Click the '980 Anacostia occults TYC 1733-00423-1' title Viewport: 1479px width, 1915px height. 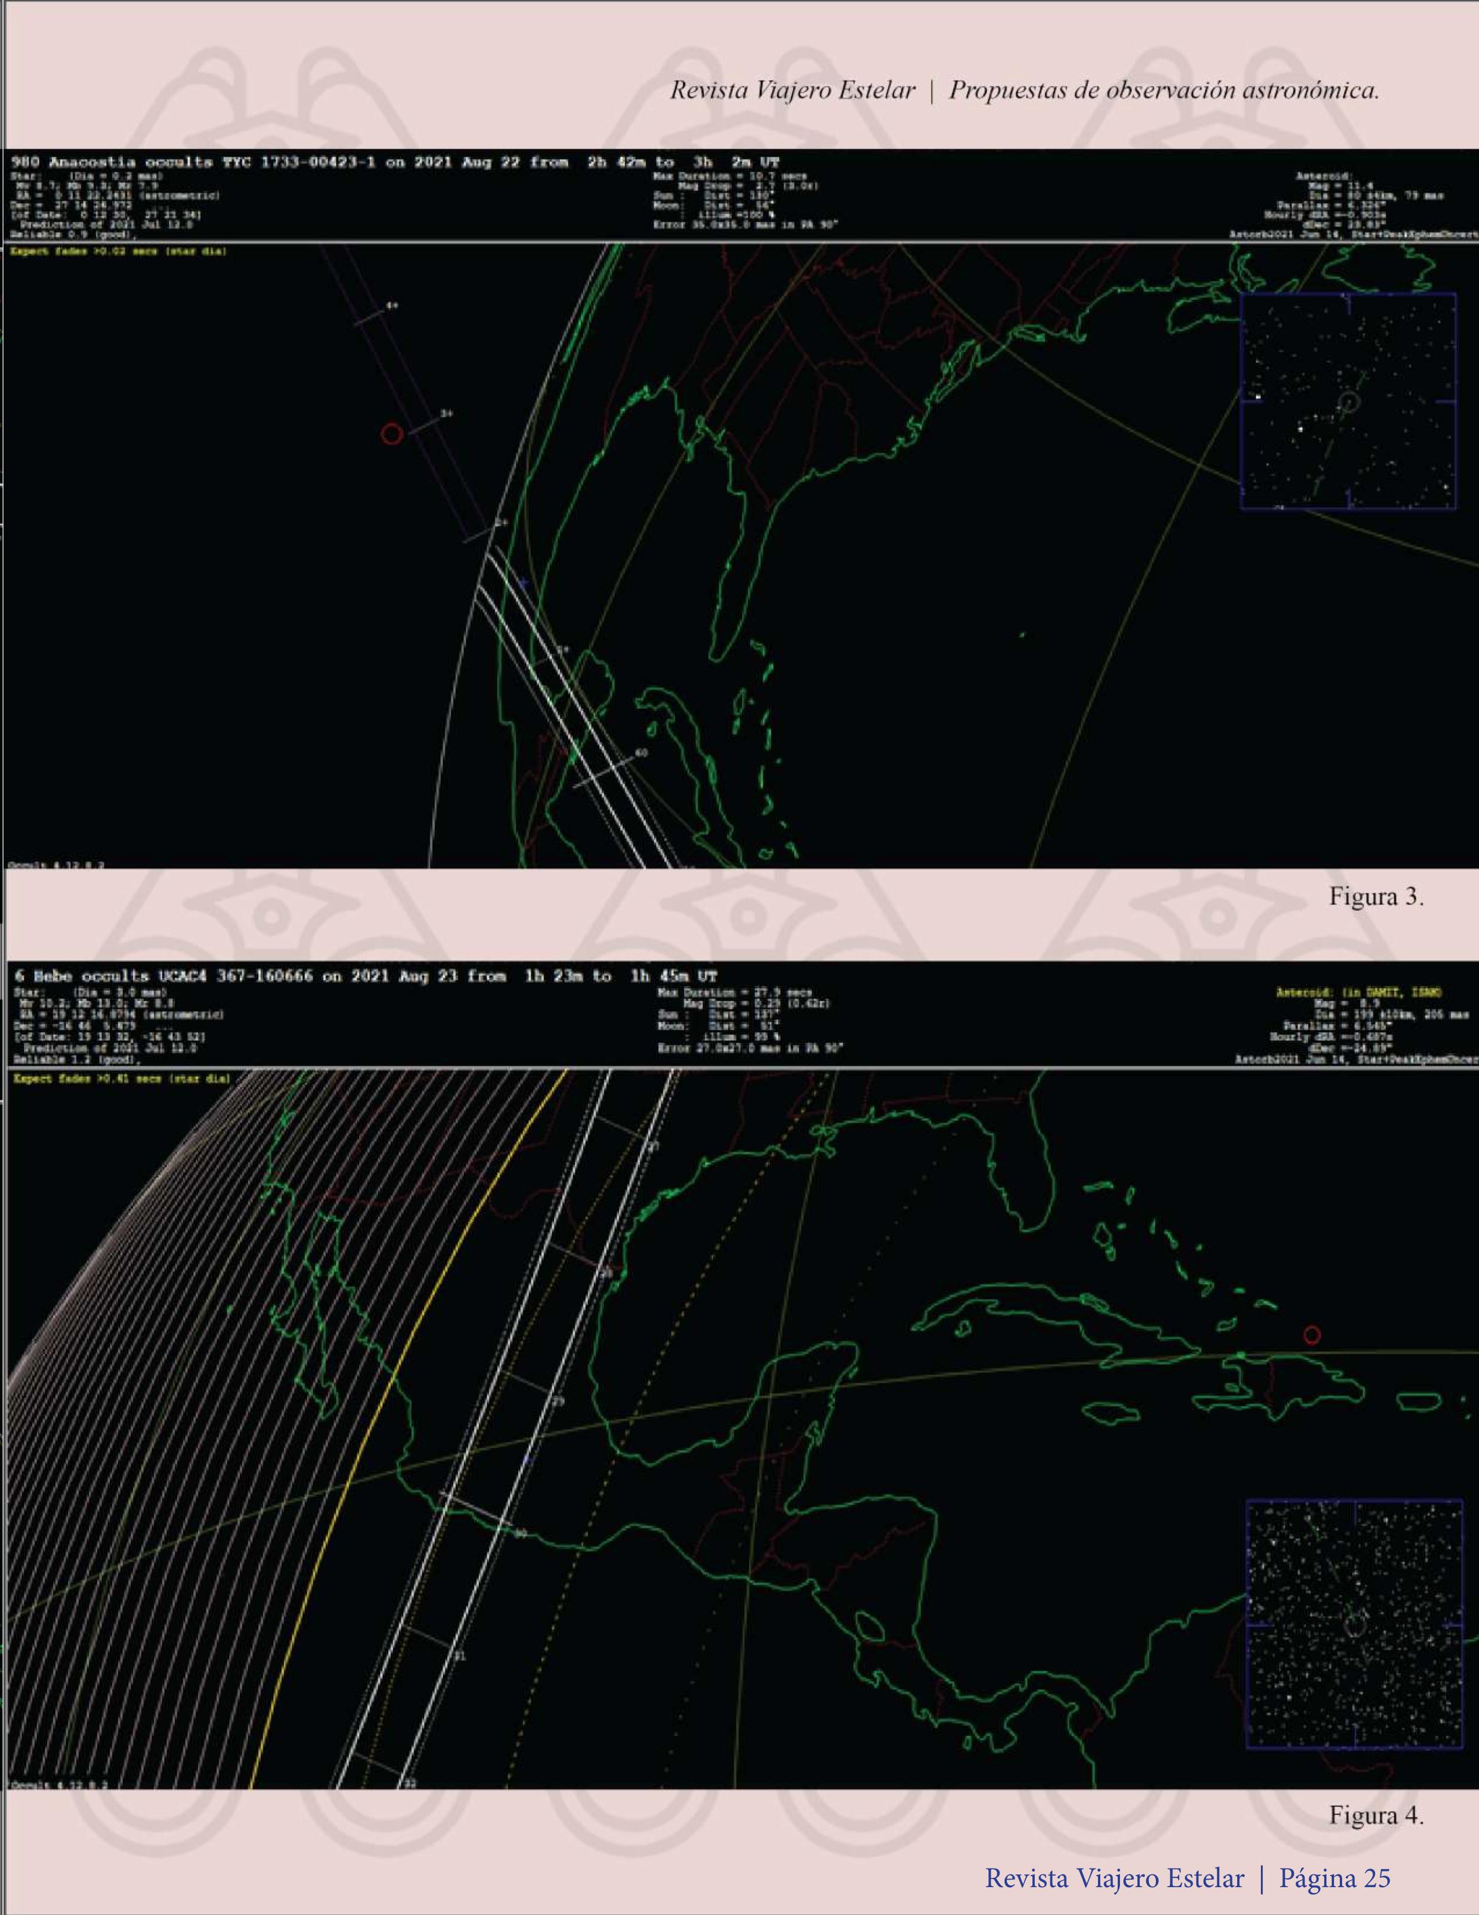(x=193, y=162)
